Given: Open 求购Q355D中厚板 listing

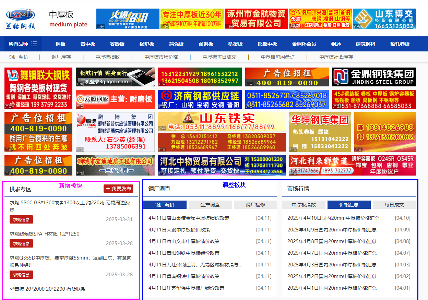Looking at the screenshot, I should (x=70, y=261).
